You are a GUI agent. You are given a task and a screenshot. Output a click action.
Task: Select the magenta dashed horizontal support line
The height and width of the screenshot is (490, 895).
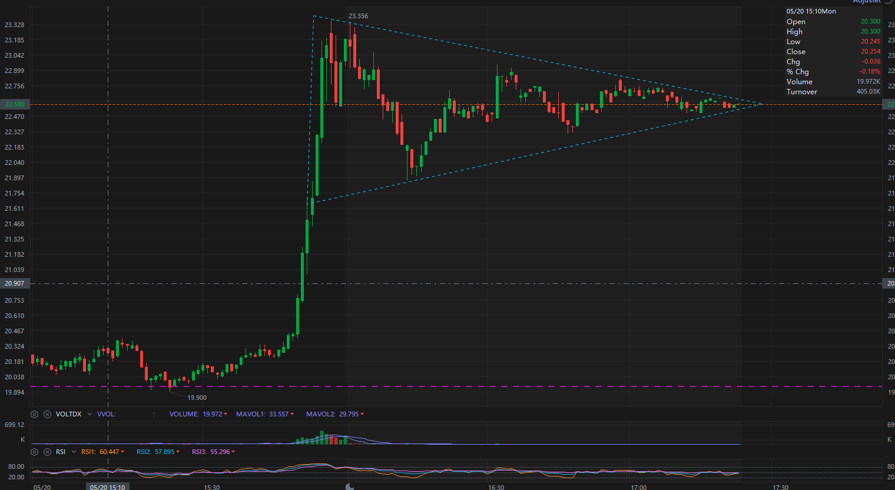point(456,386)
